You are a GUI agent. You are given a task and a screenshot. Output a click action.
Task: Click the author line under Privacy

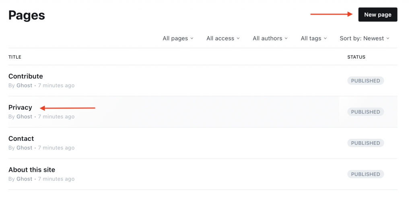[41, 117]
